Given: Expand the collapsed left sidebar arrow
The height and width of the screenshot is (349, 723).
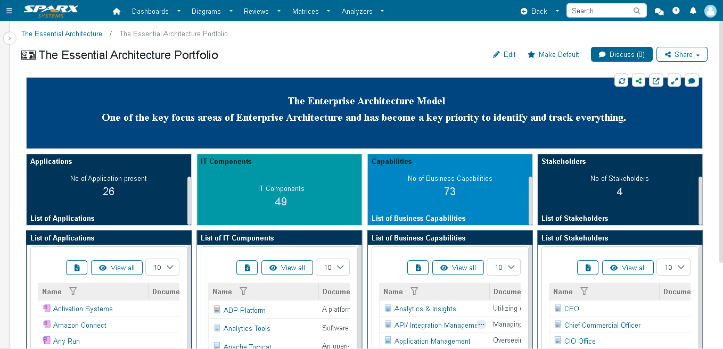Looking at the screenshot, I should 9,38.
